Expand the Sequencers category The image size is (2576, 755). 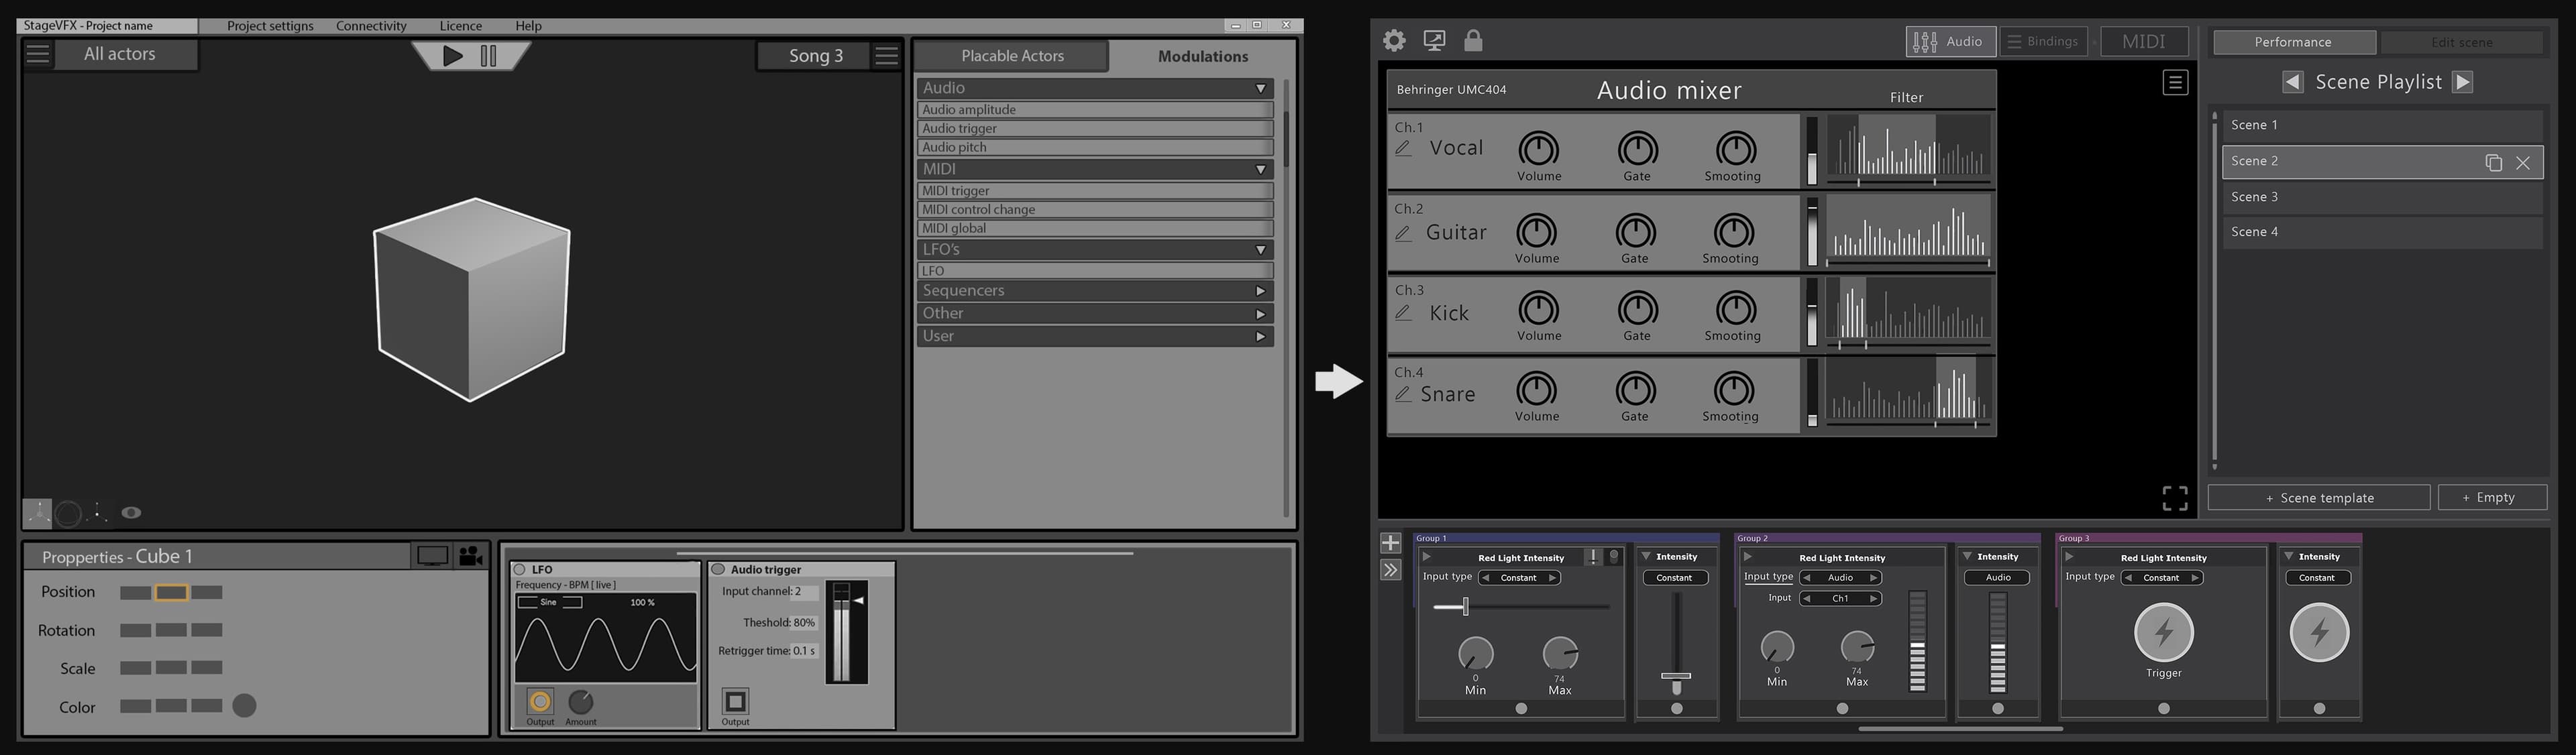[1261, 291]
